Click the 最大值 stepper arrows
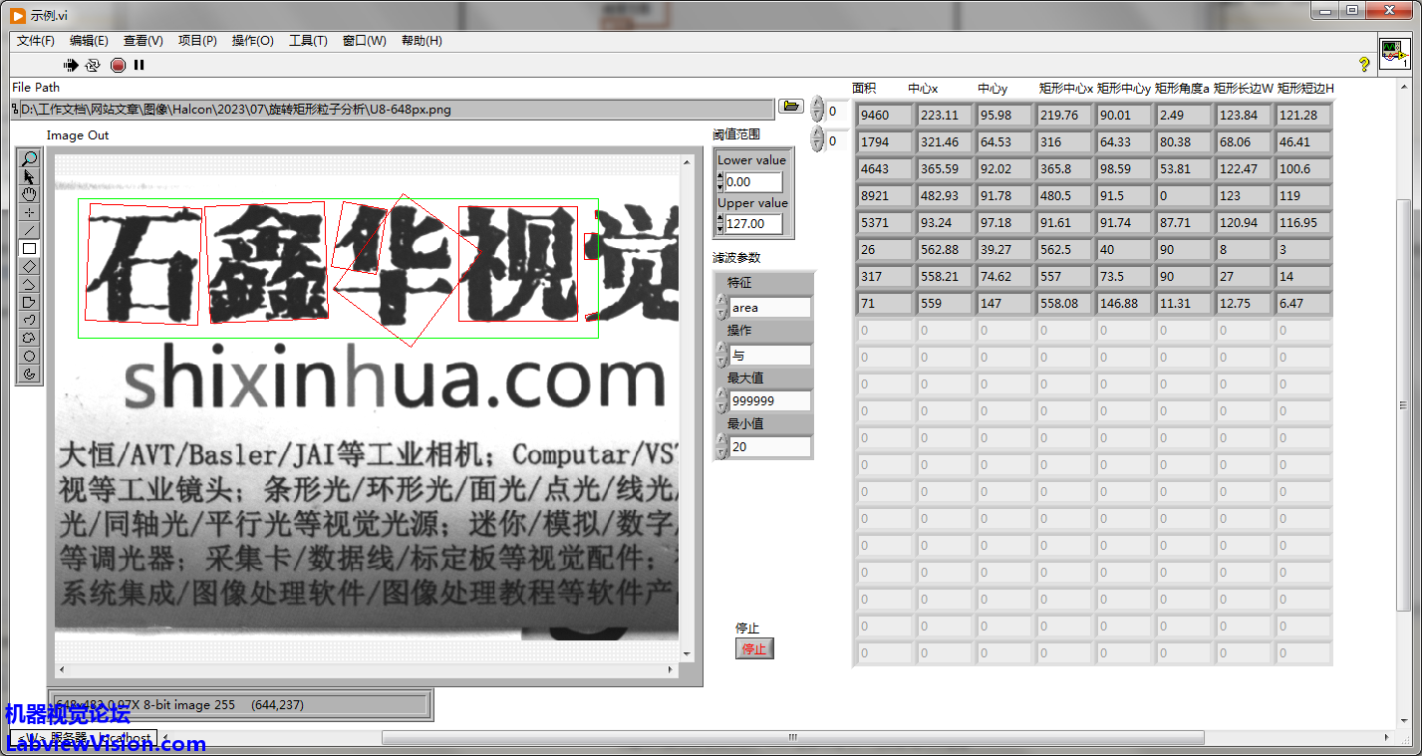The width and height of the screenshot is (1422, 756). [721, 400]
